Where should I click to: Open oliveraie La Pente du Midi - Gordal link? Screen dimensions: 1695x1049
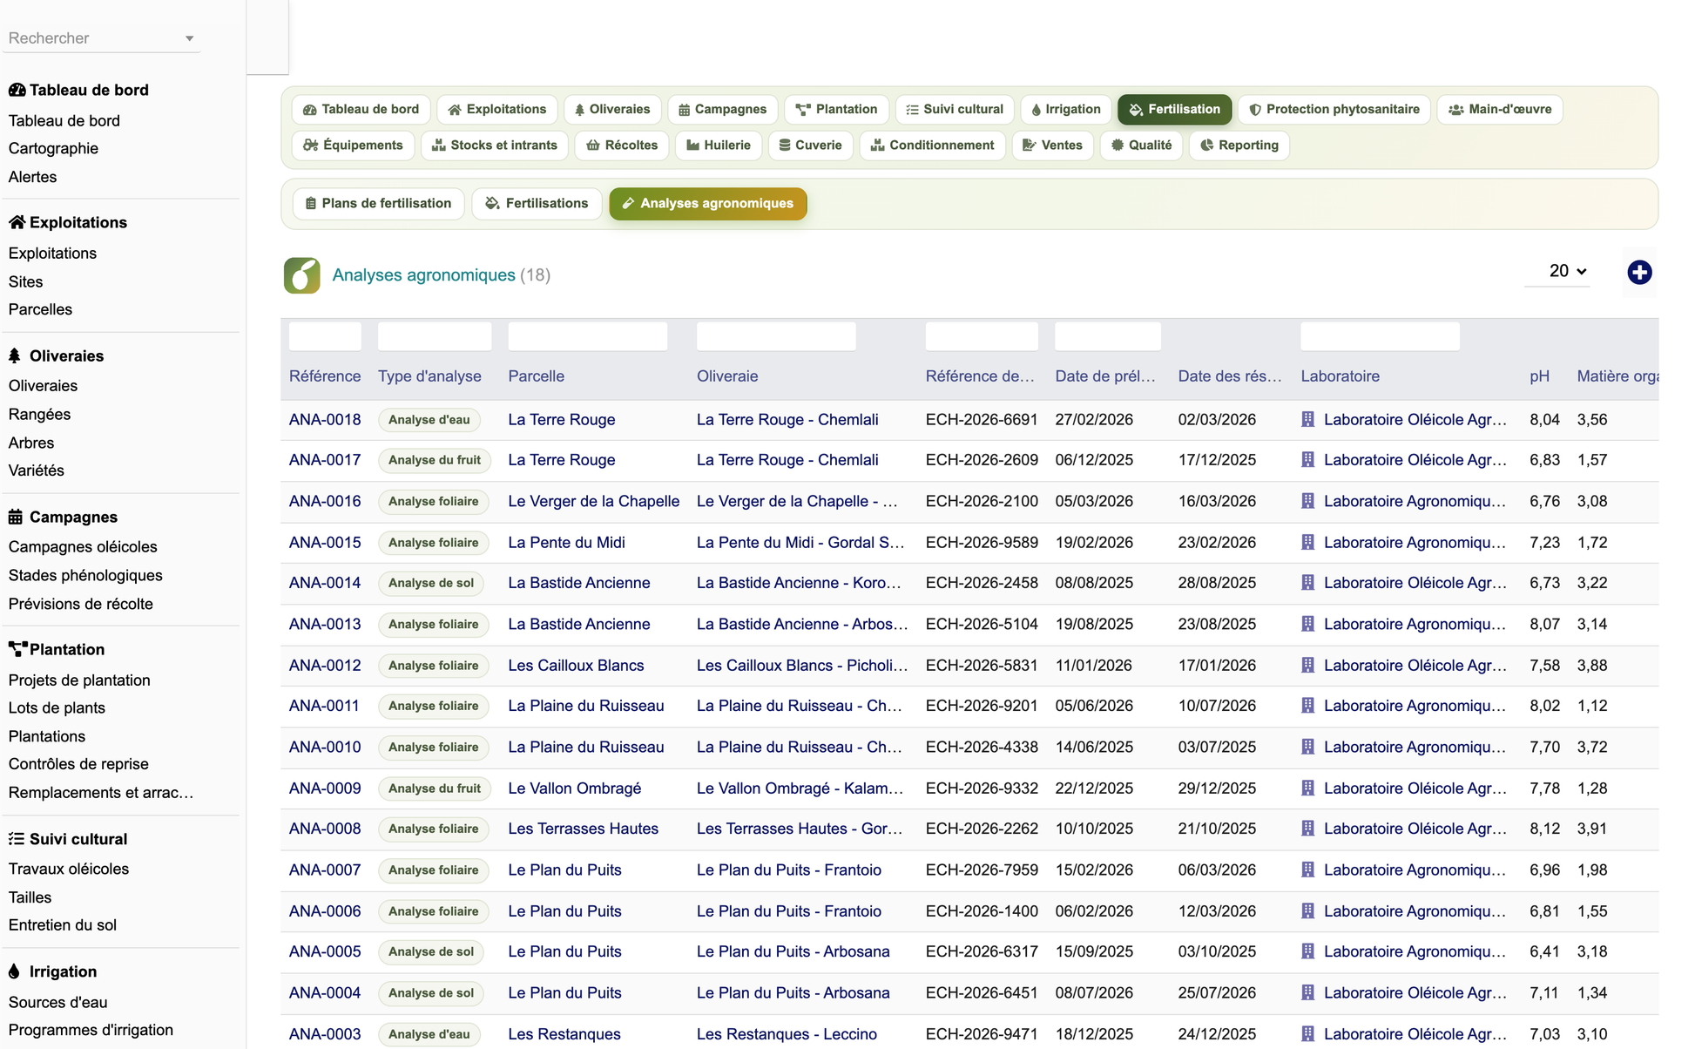point(800,543)
